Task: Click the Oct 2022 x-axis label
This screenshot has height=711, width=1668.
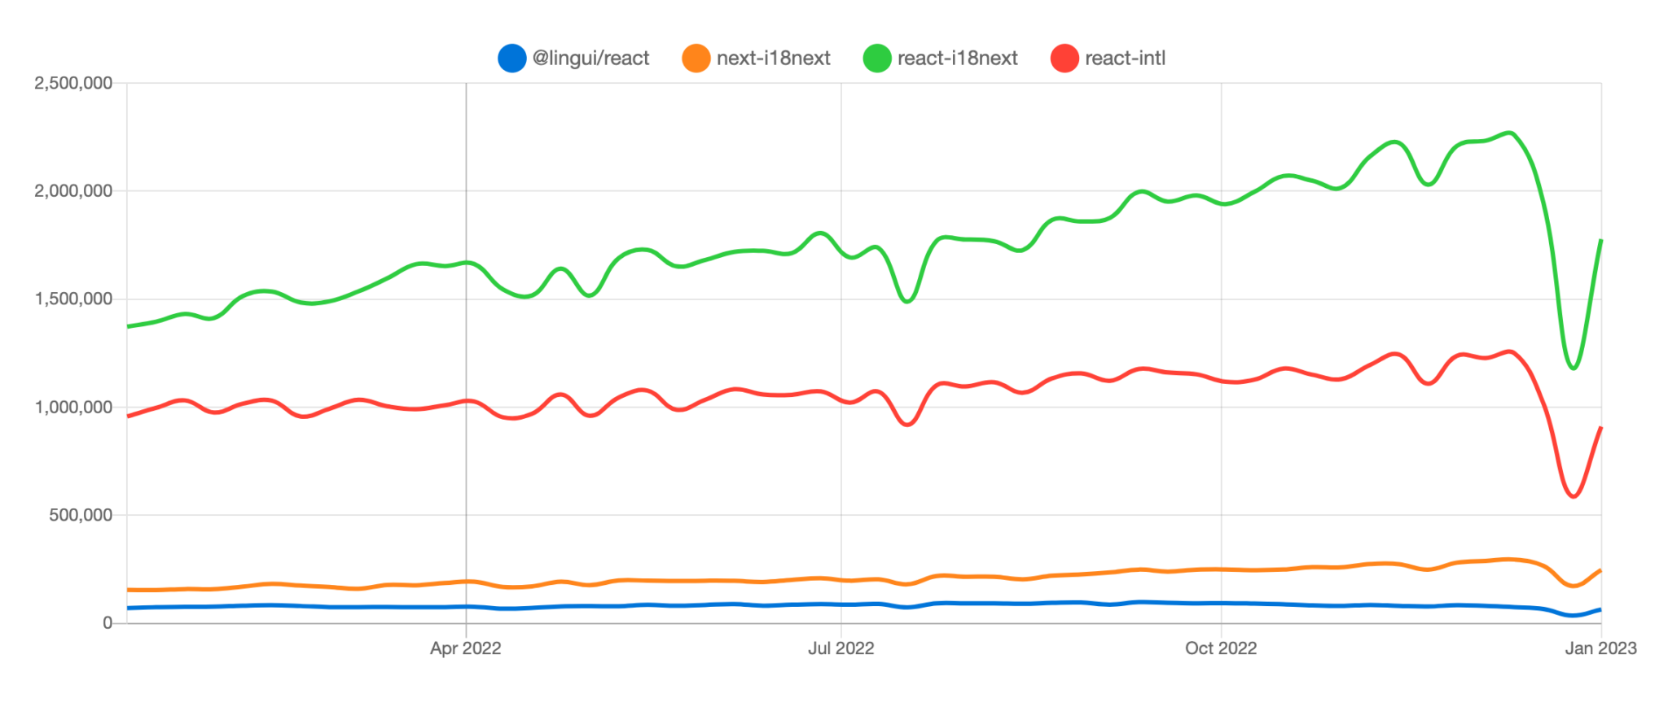Action: click(x=1220, y=648)
